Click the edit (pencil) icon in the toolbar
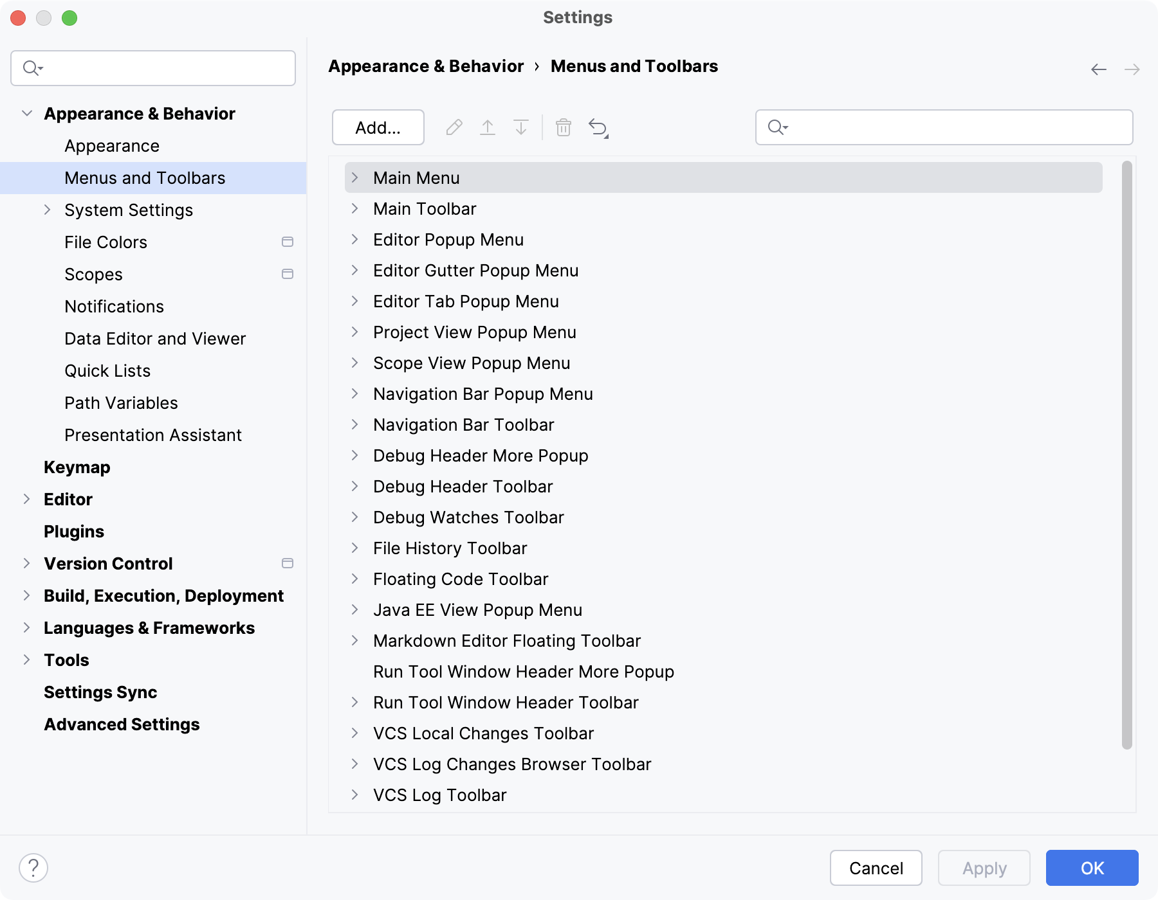Viewport: 1158px width, 900px height. click(x=455, y=127)
